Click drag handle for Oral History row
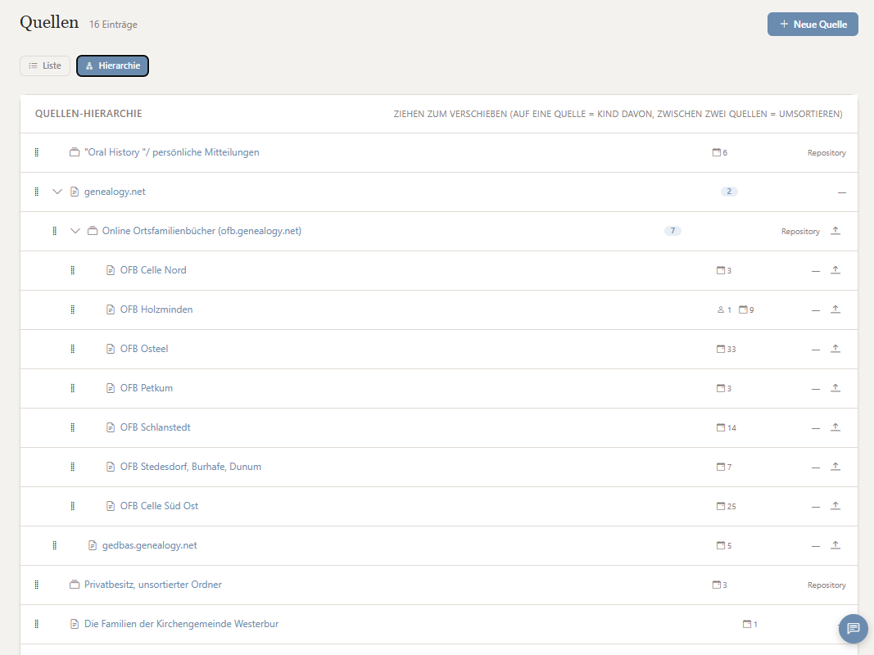The image size is (874, 655). [x=37, y=152]
